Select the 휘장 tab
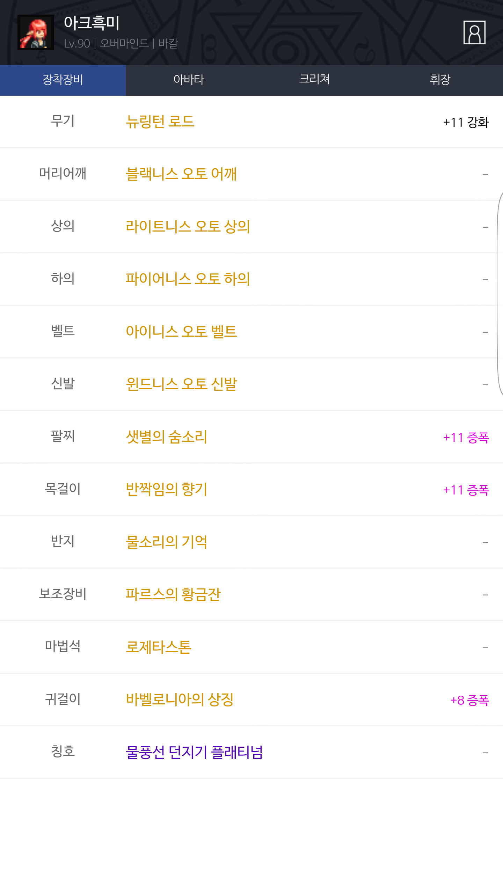 coord(440,80)
